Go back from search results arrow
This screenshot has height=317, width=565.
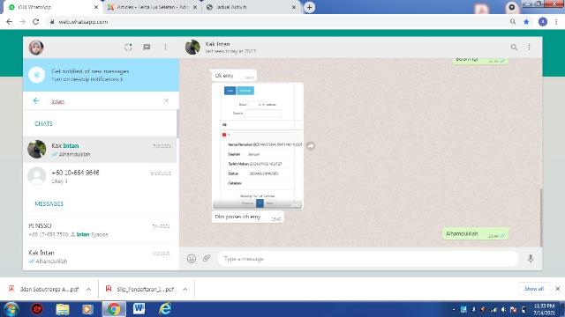36,101
